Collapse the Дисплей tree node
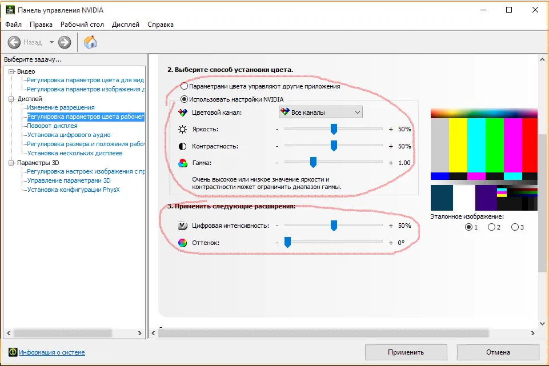The image size is (549, 366). [11, 99]
